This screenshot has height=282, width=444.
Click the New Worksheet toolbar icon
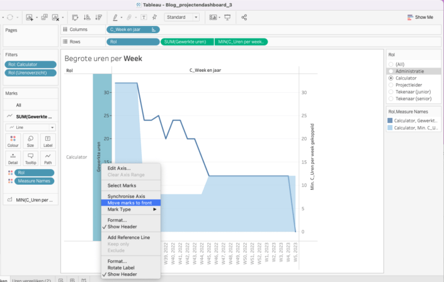pos(30,17)
